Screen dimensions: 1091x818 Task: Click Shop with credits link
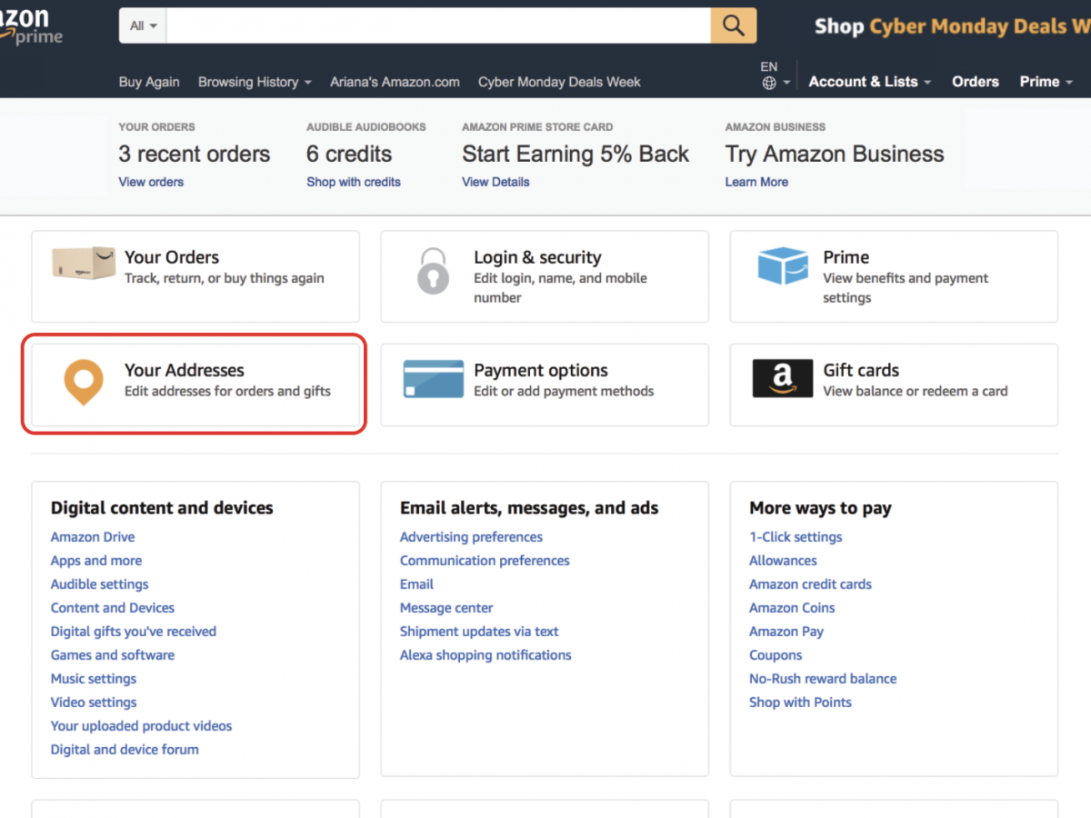click(354, 182)
